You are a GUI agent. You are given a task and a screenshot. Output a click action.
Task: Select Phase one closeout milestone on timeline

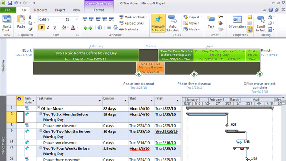click(x=139, y=74)
